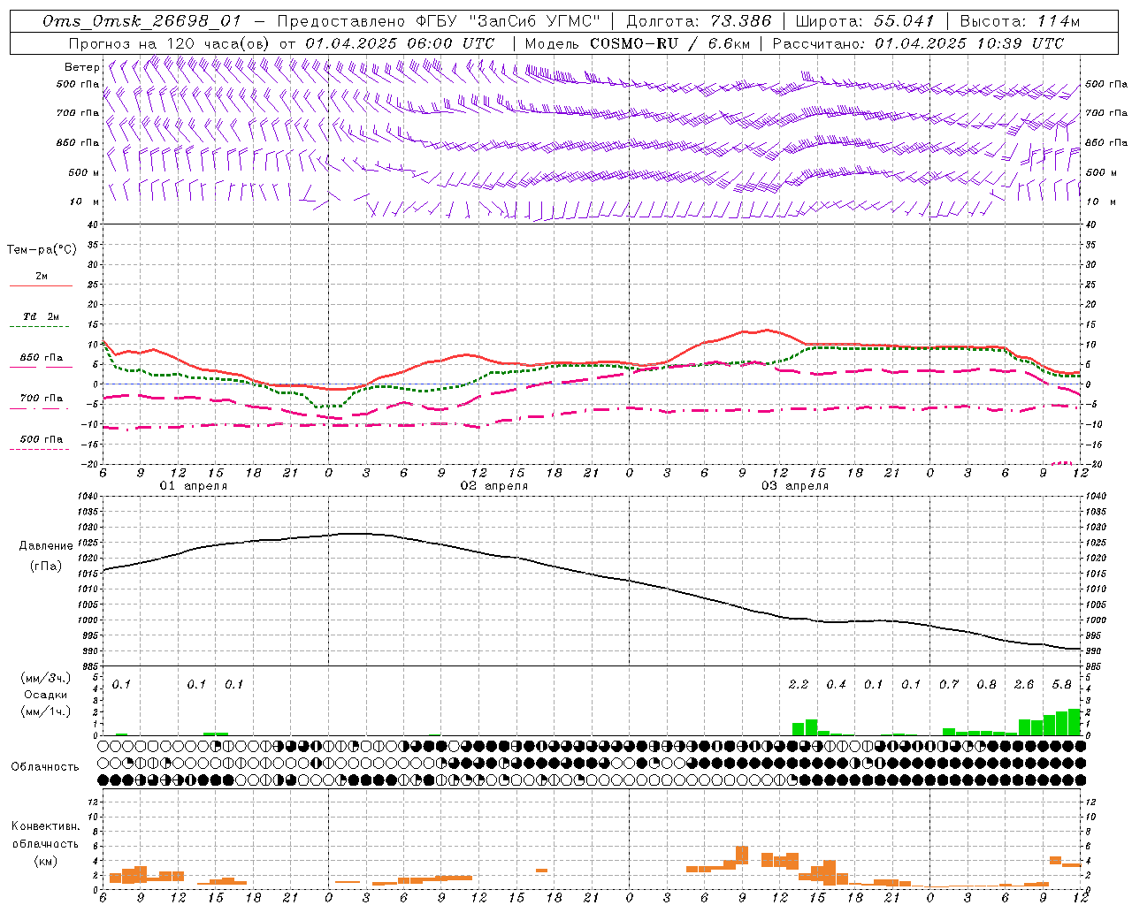Click the 3-hour precipitation value 0.4
Screen dimensions: 1132x905
click(x=836, y=684)
